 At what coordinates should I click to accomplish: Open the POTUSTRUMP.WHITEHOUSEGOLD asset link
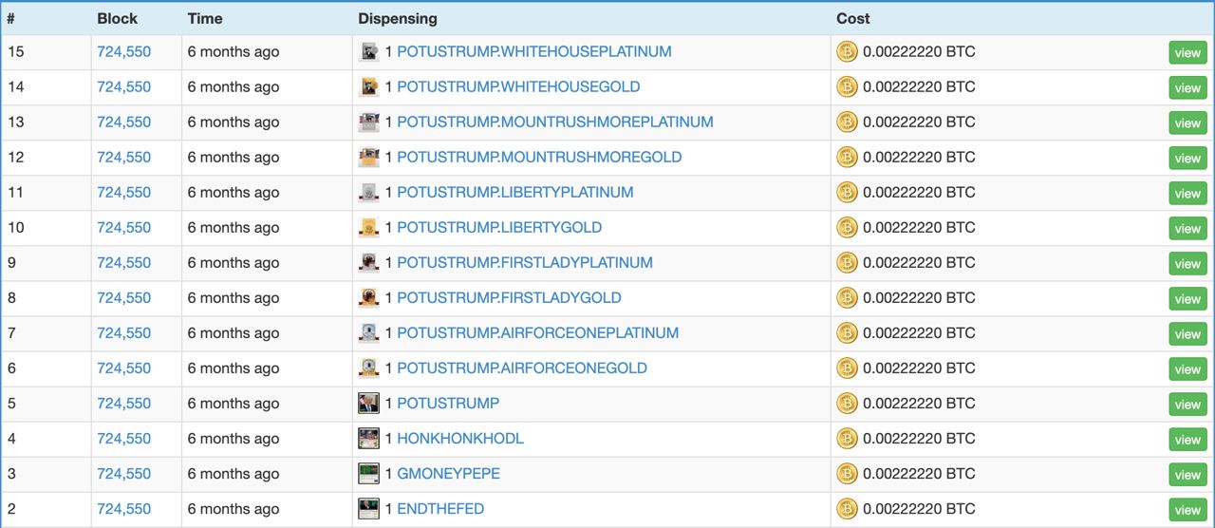point(518,86)
